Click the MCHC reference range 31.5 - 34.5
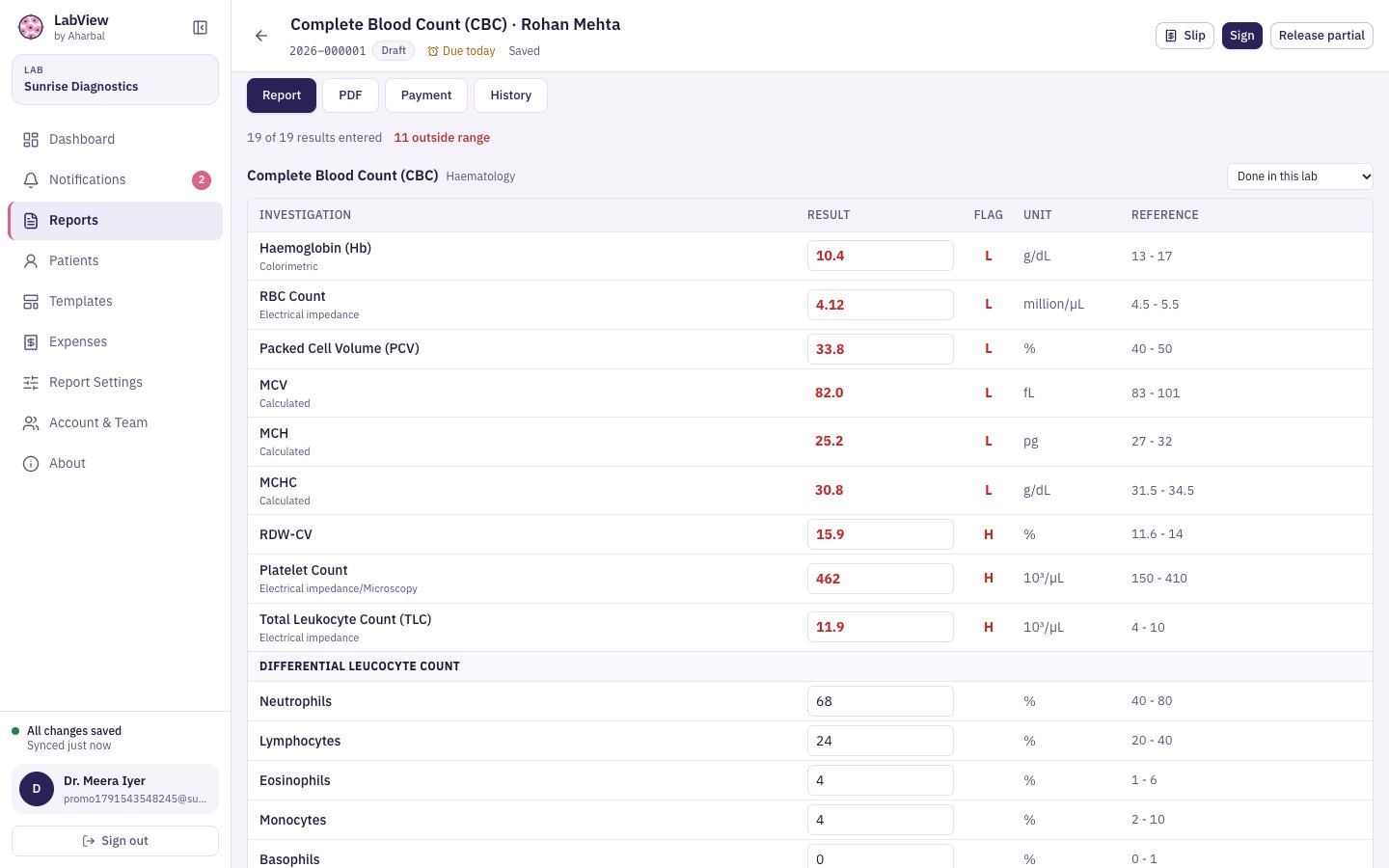Image resolution: width=1389 pixels, height=868 pixels. (x=1162, y=491)
